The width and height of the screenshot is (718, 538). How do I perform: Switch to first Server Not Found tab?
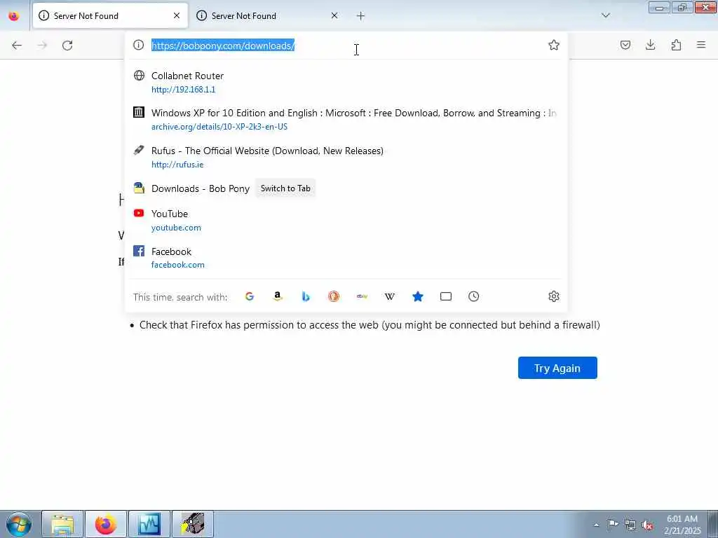110,15
